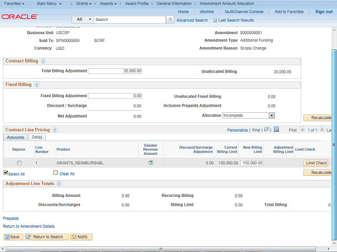Open help for Contract Line Pricing

[x=55, y=130]
